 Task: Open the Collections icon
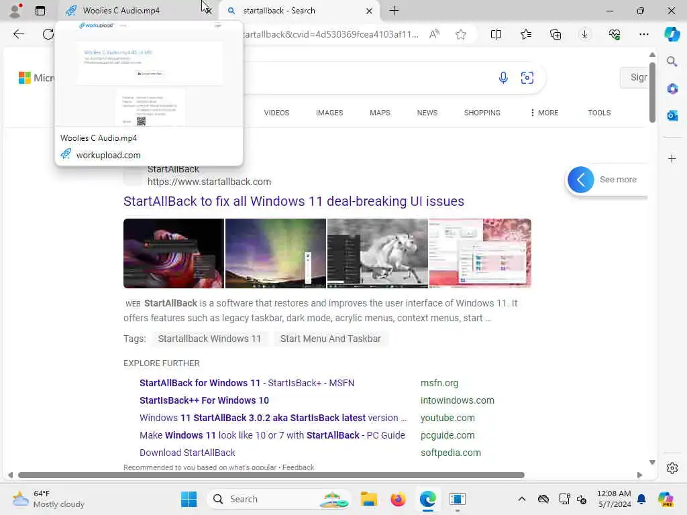(556, 34)
